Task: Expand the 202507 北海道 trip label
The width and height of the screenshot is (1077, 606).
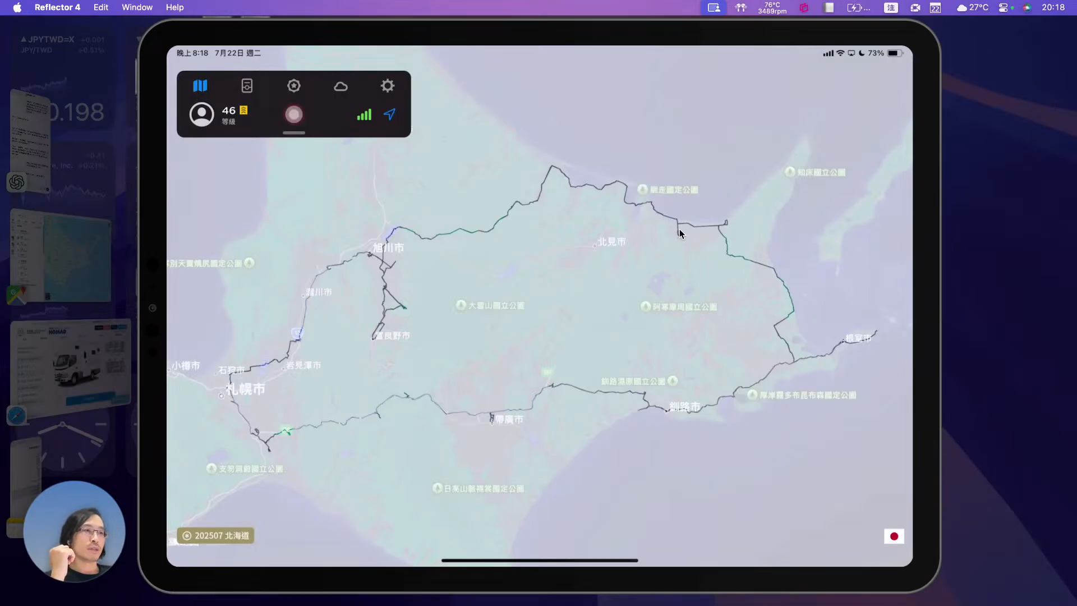Action: tap(216, 536)
